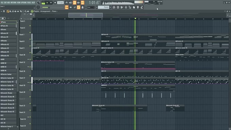Image resolution: width=231 pixels, height=130 pixels.
Task: Click the step edit arrow icon
Action: pyautogui.click(x=71, y=7)
